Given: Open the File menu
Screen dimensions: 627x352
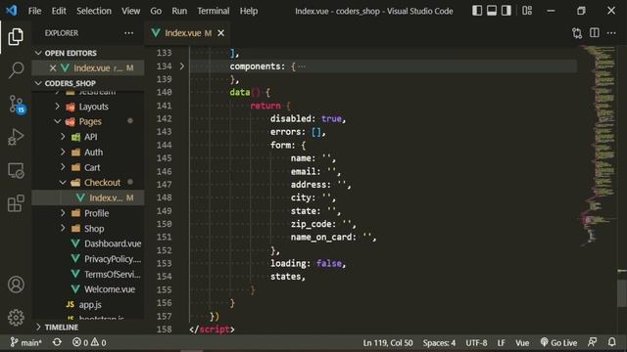Looking at the screenshot, I should (35, 11).
